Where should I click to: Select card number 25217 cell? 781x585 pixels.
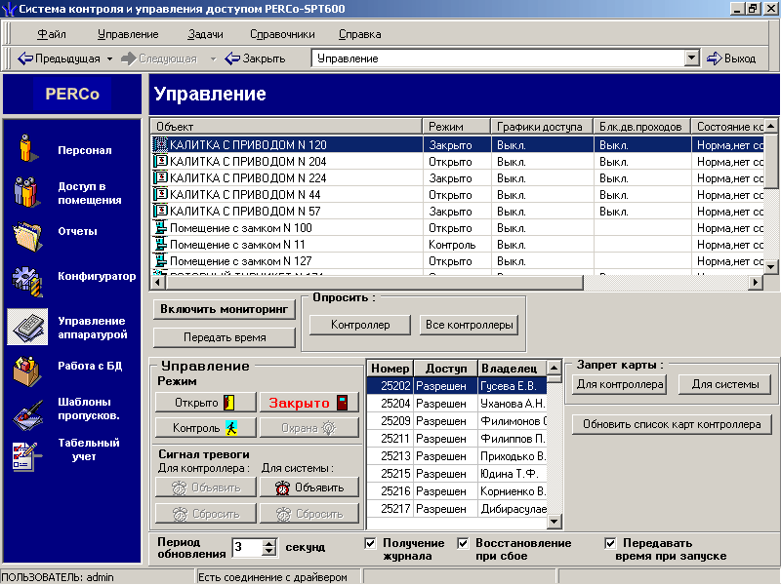pos(390,509)
